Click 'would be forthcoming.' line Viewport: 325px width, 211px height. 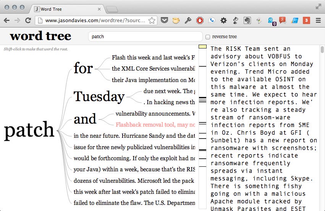click(134, 158)
